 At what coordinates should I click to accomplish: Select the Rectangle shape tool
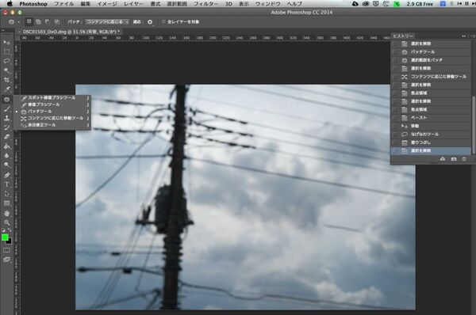click(6, 203)
